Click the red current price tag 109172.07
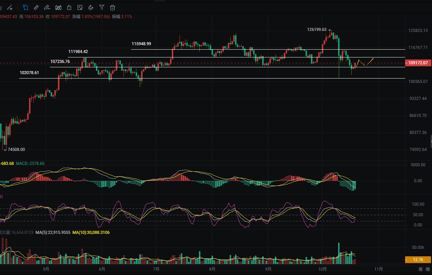432x275 pixels. tap(418, 63)
